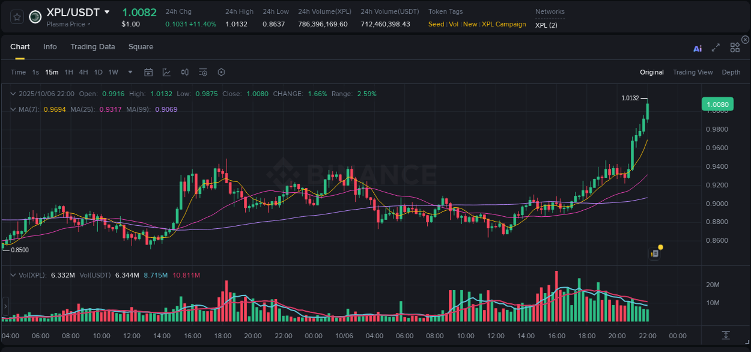
Task: Click the Ai assistant icon
Action: [x=697, y=48]
